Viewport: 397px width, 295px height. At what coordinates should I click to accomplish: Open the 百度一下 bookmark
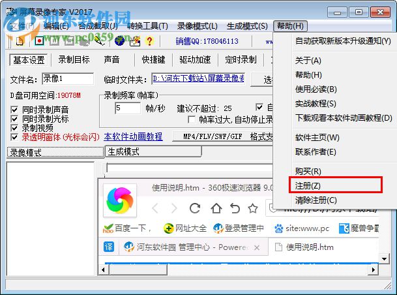point(127,228)
